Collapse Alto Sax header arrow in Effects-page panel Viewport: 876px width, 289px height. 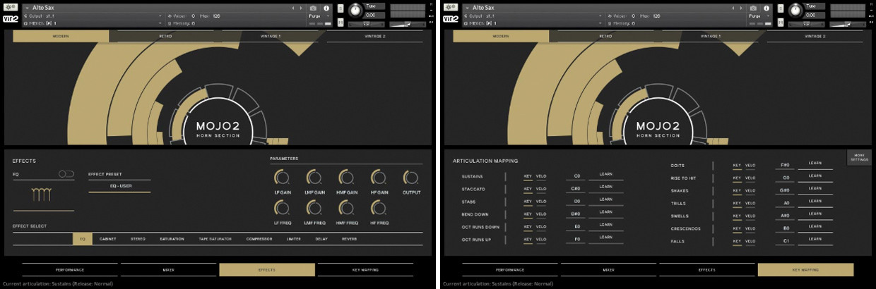27,8
